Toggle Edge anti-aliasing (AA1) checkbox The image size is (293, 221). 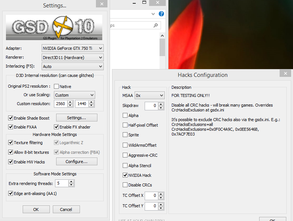pyautogui.click(x=10, y=194)
